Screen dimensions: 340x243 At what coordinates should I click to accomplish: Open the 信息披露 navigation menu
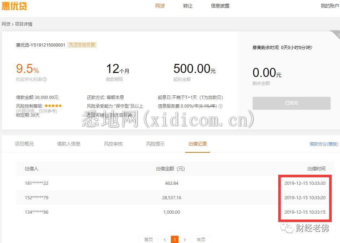pos(220,6)
